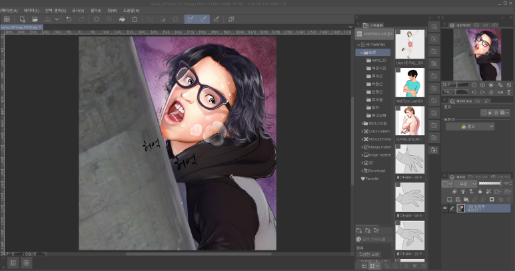Rotate canvas left in navigator
This screenshot has height=271, width=515.
(474, 93)
